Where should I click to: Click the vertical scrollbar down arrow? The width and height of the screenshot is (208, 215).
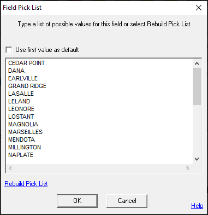[x=197, y=159]
